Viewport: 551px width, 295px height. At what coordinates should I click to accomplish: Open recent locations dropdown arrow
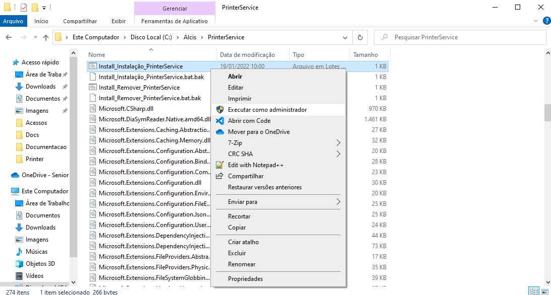[x=35, y=37]
